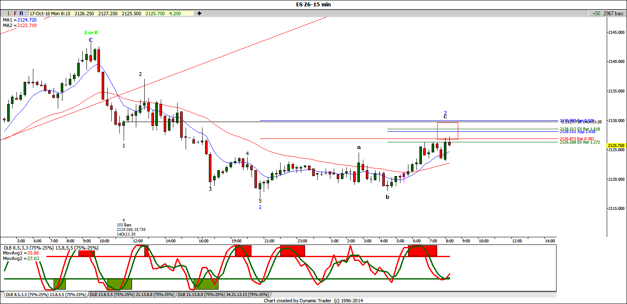Switch to DLB 13,8,5,5 21,13,8,8 tab
Image resolution: width=627 pixels, height=304 pixels.
tap(132, 294)
